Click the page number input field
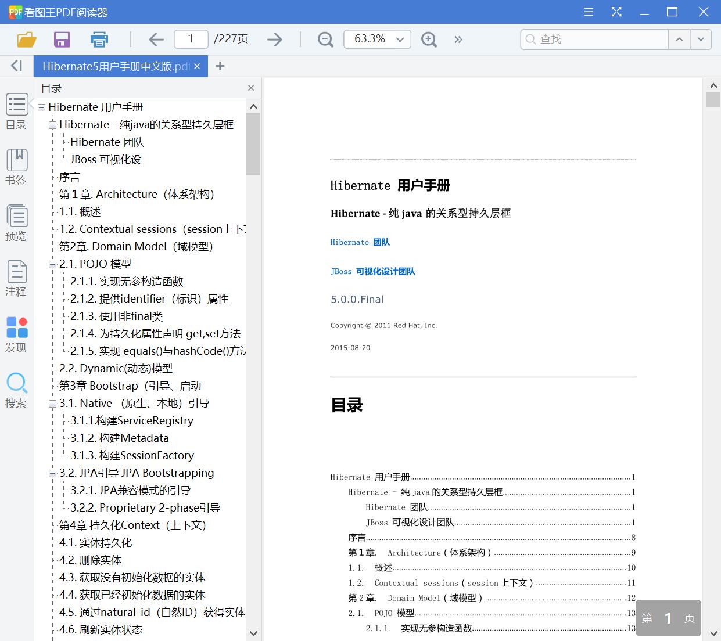 pyautogui.click(x=191, y=39)
